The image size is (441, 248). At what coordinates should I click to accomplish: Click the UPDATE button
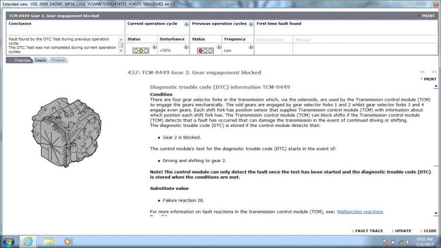(x=401, y=231)
